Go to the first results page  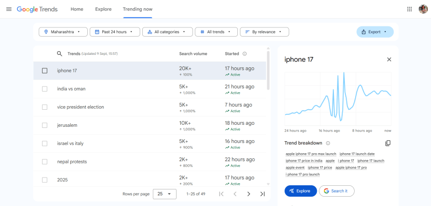tap(221, 194)
